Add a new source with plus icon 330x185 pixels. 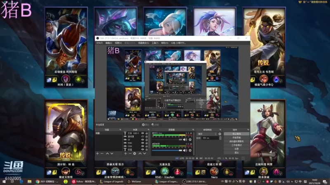point(125,153)
